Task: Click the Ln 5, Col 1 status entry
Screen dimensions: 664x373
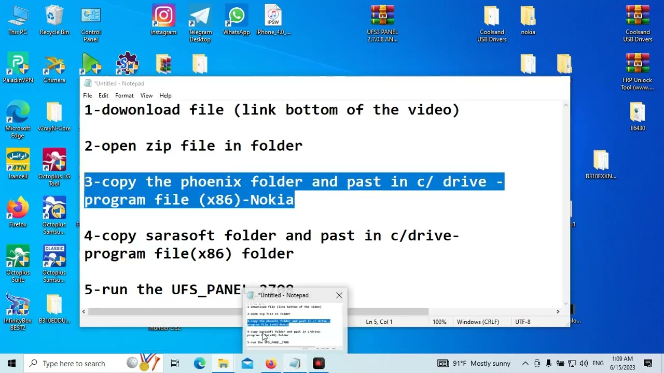Action: (379, 322)
